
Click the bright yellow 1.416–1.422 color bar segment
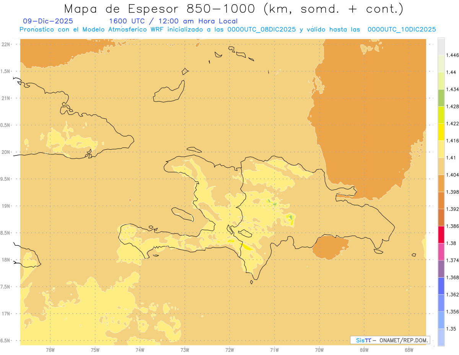click(441, 132)
